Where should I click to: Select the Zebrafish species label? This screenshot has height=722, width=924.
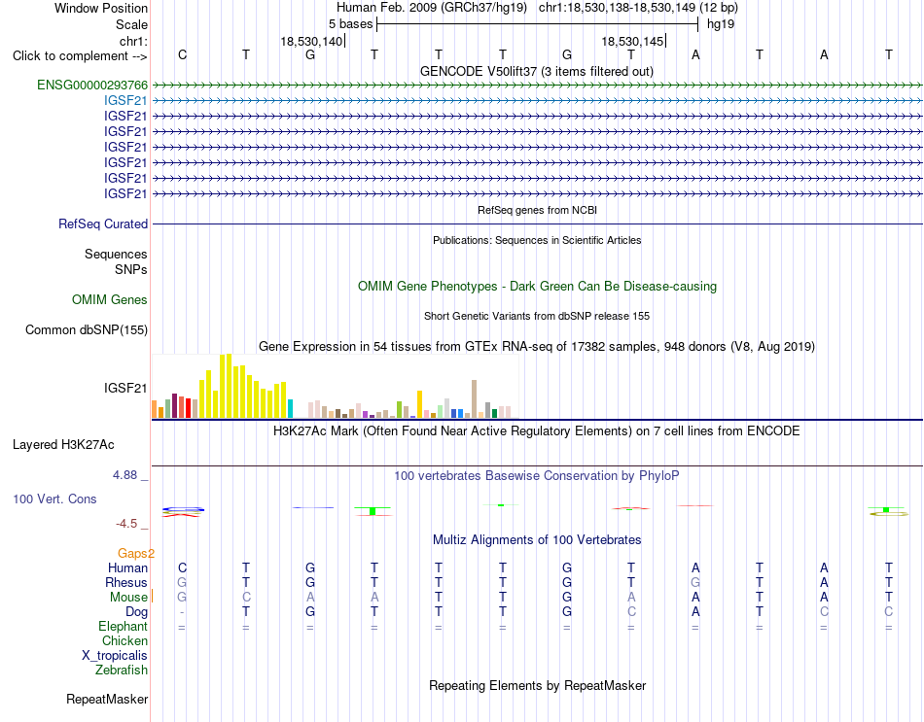122,670
